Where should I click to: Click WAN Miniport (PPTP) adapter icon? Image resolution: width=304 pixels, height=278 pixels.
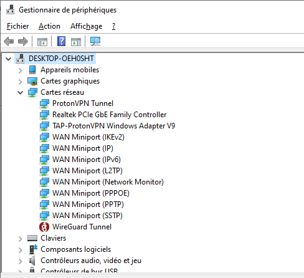[x=44, y=204]
